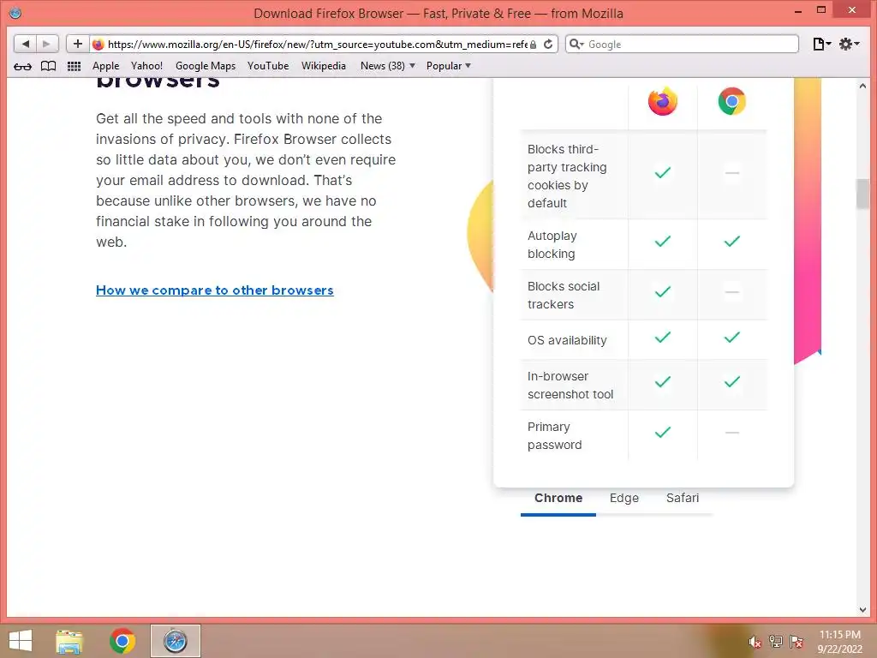
Task: Open the Wikipedia bookmark
Action: 323,66
